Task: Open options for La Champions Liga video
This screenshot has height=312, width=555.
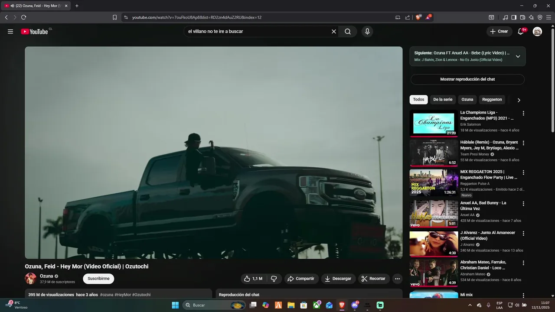Action: click(523, 113)
